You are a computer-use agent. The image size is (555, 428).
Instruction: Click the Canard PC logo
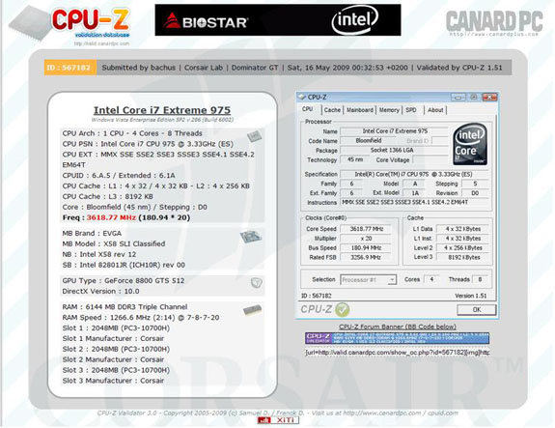click(x=494, y=23)
